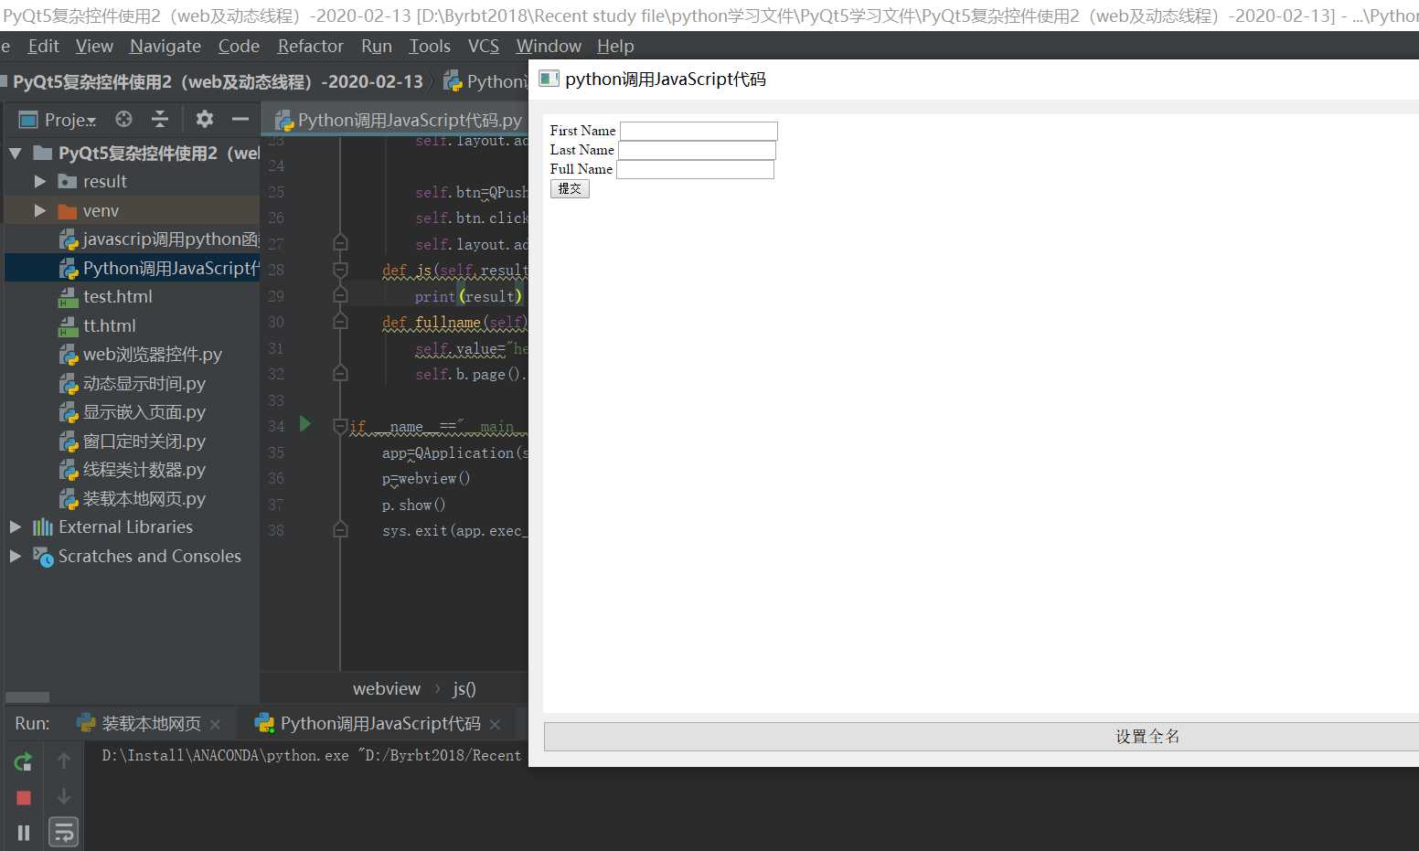Select the venv folder in the tree
The width and height of the screenshot is (1419, 851).
point(101,210)
